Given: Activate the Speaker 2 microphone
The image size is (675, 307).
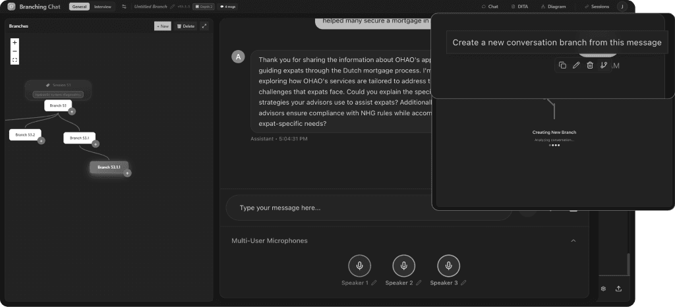Looking at the screenshot, I should click(404, 265).
